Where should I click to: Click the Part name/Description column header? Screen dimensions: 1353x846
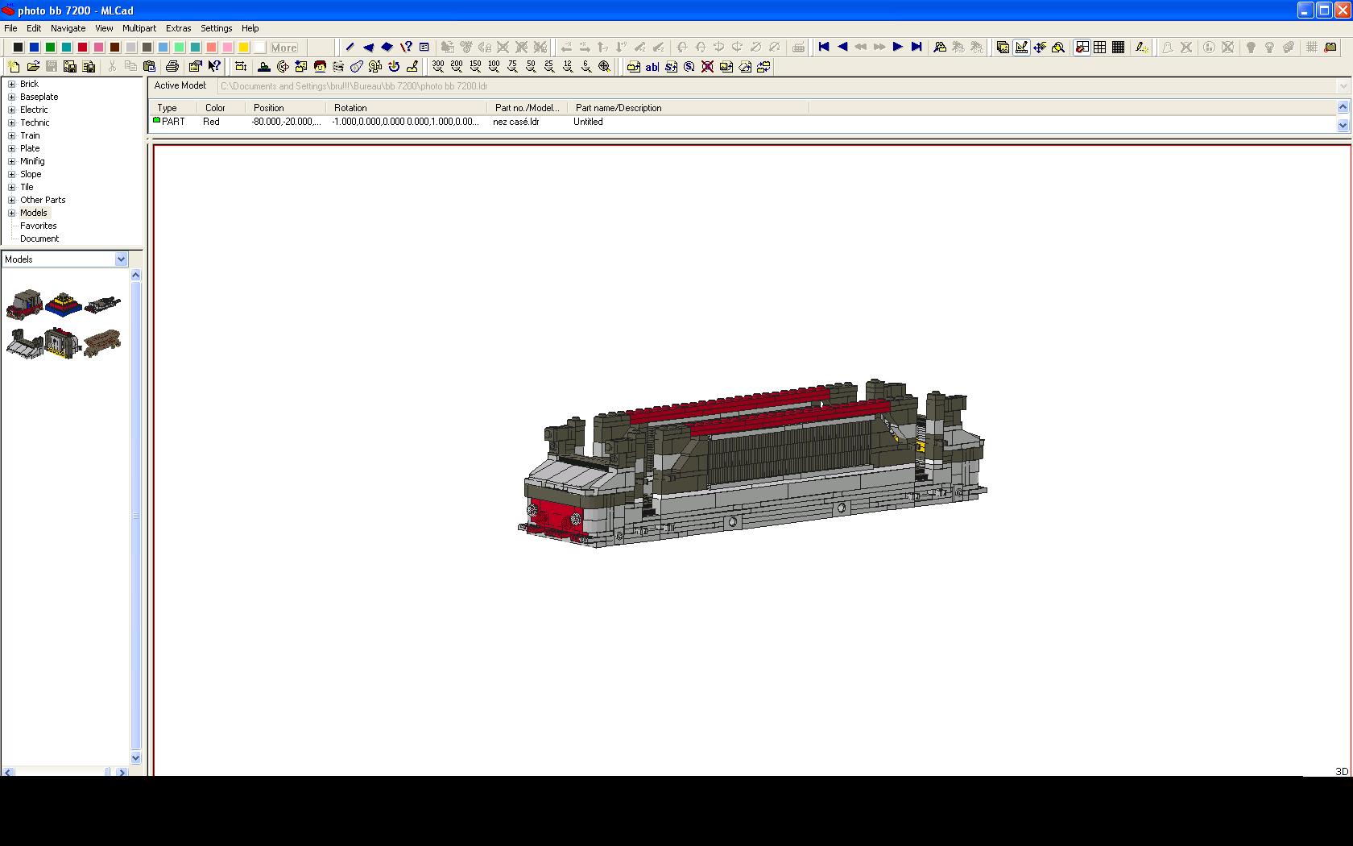(688, 108)
